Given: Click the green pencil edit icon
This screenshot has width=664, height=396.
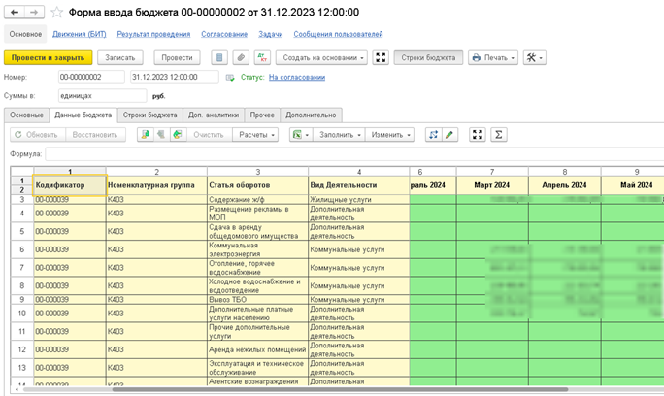Looking at the screenshot, I should tap(449, 135).
